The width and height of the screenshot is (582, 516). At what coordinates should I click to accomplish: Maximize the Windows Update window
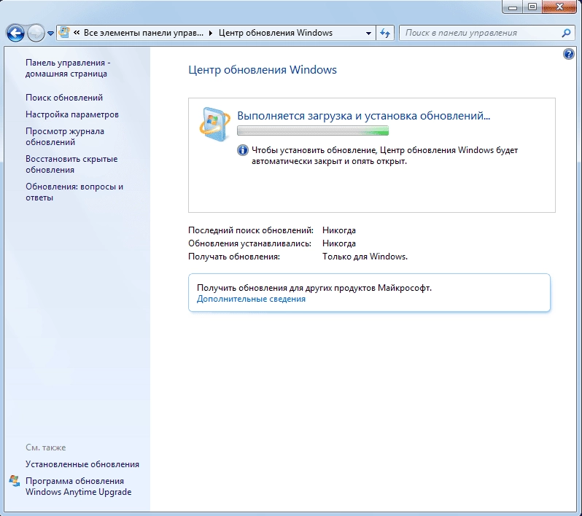(532, 7)
